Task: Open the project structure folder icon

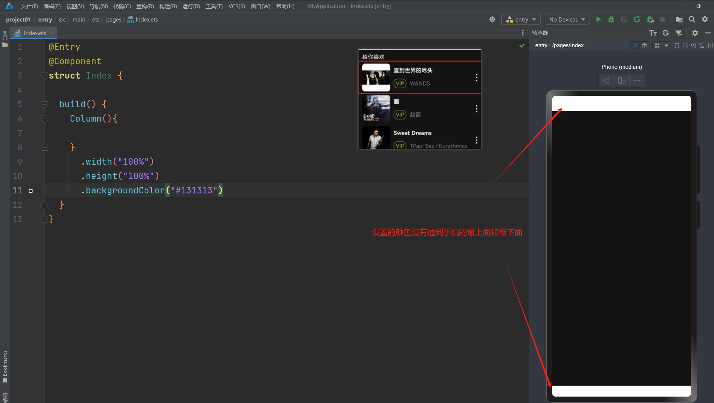Action: click(679, 19)
